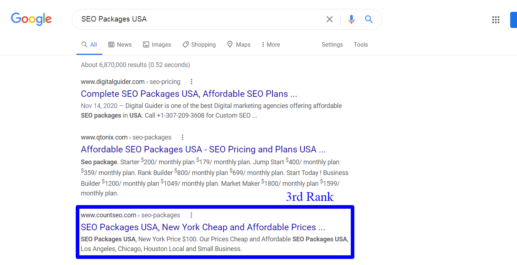Open the Google apps grid

[496, 20]
